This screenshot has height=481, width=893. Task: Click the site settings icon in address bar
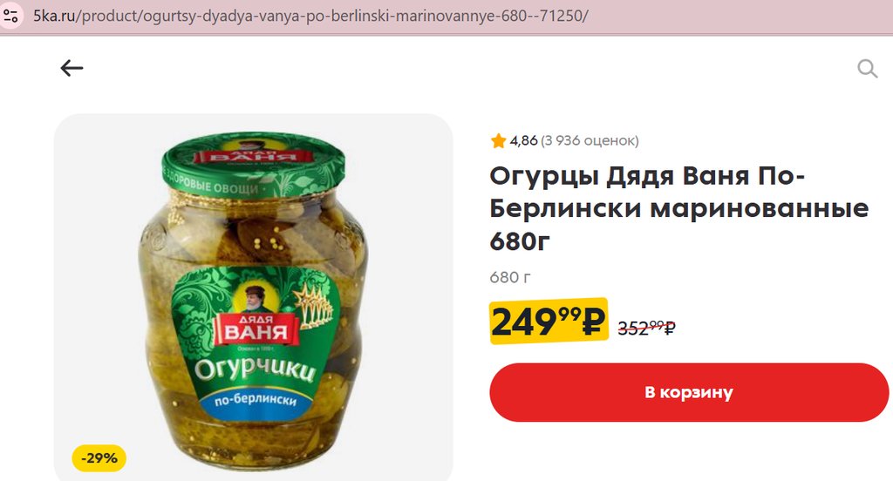10,16
